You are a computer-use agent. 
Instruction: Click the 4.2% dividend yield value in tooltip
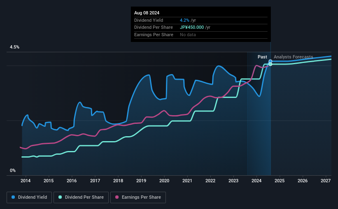[184, 20]
